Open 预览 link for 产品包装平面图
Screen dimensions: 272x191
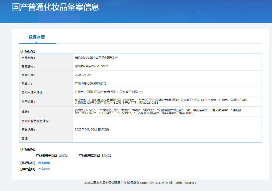click(x=63, y=155)
